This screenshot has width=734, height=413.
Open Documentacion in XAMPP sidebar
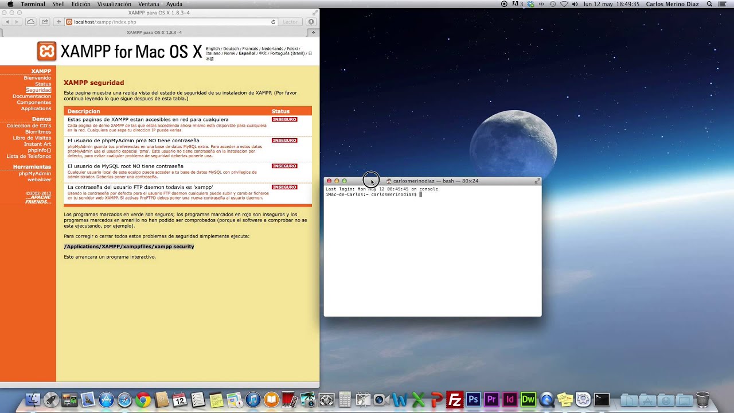tap(32, 96)
